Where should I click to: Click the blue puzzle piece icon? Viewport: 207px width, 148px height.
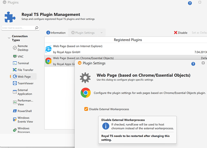(x=10, y=17)
